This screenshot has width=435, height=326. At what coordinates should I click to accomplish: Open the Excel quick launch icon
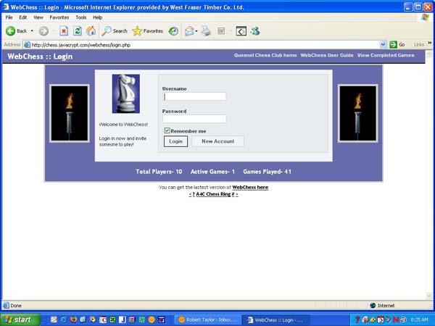point(112,319)
